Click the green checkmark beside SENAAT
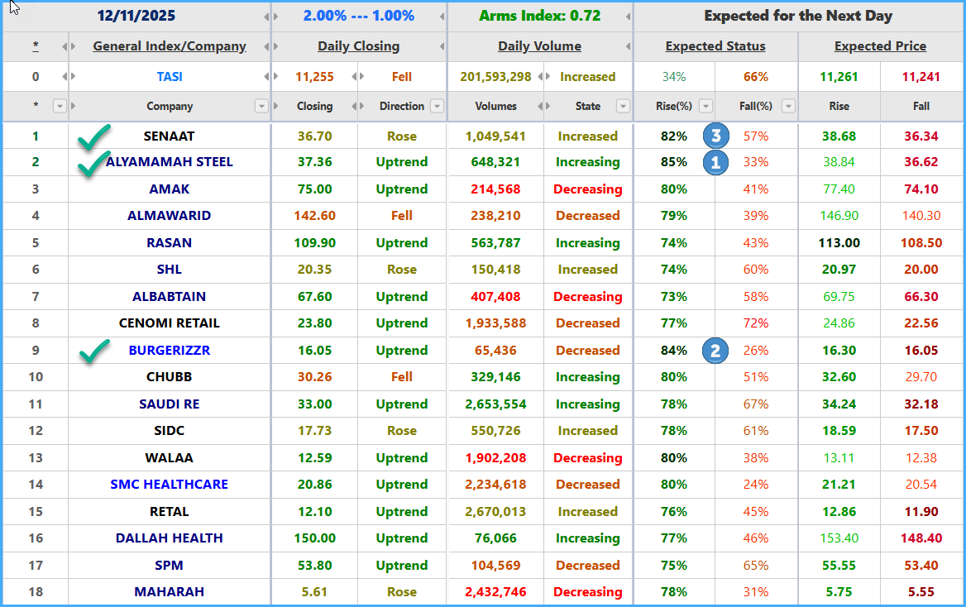Screen dimensions: 966x607 [94, 136]
